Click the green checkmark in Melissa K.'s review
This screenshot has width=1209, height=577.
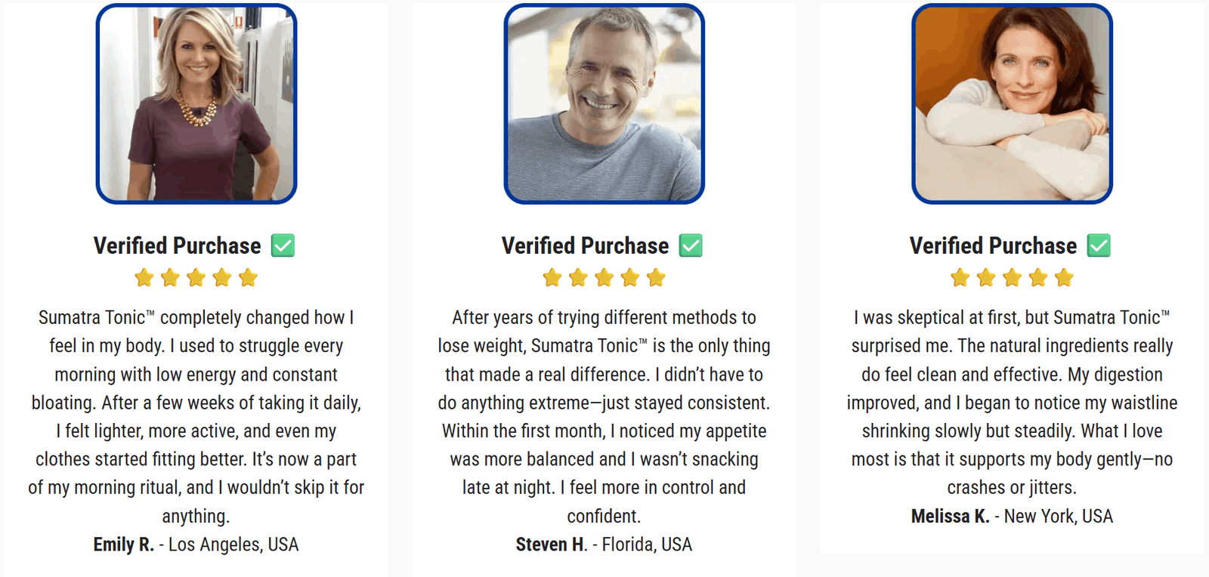[x=1099, y=245]
